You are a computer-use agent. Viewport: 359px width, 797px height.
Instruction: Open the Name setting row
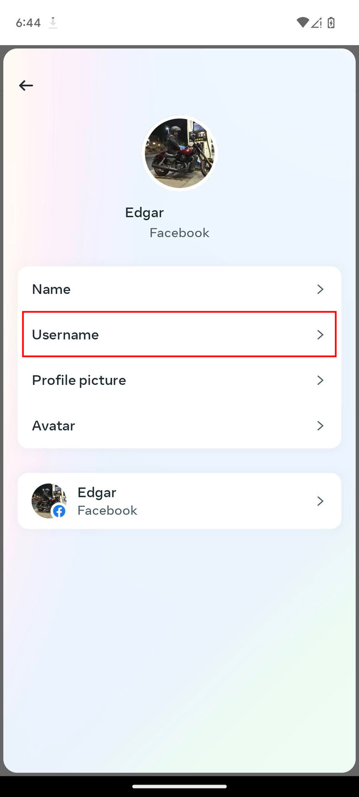coord(166,289)
